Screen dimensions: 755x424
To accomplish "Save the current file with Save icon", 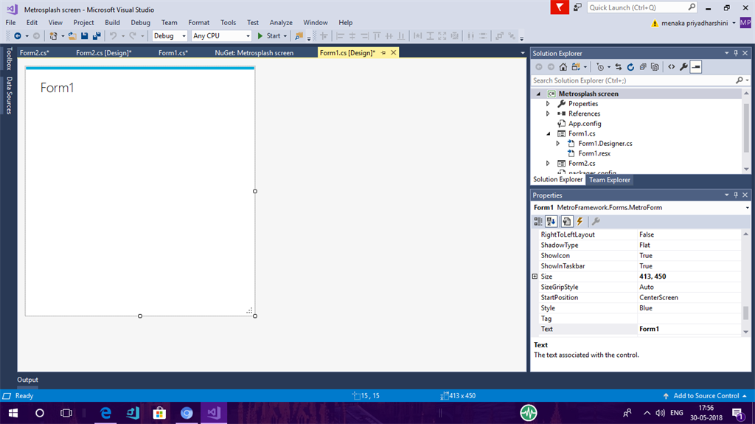I will (84, 35).
